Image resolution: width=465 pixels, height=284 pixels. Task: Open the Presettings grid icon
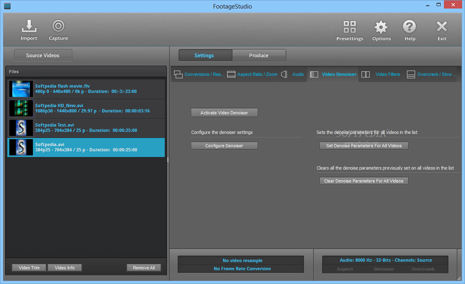click(x=350, y=27)
